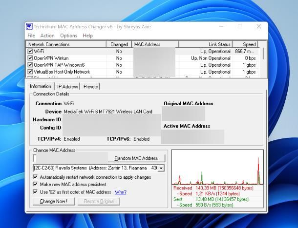Sort by MAC Address column header

(x=155, y=44)
